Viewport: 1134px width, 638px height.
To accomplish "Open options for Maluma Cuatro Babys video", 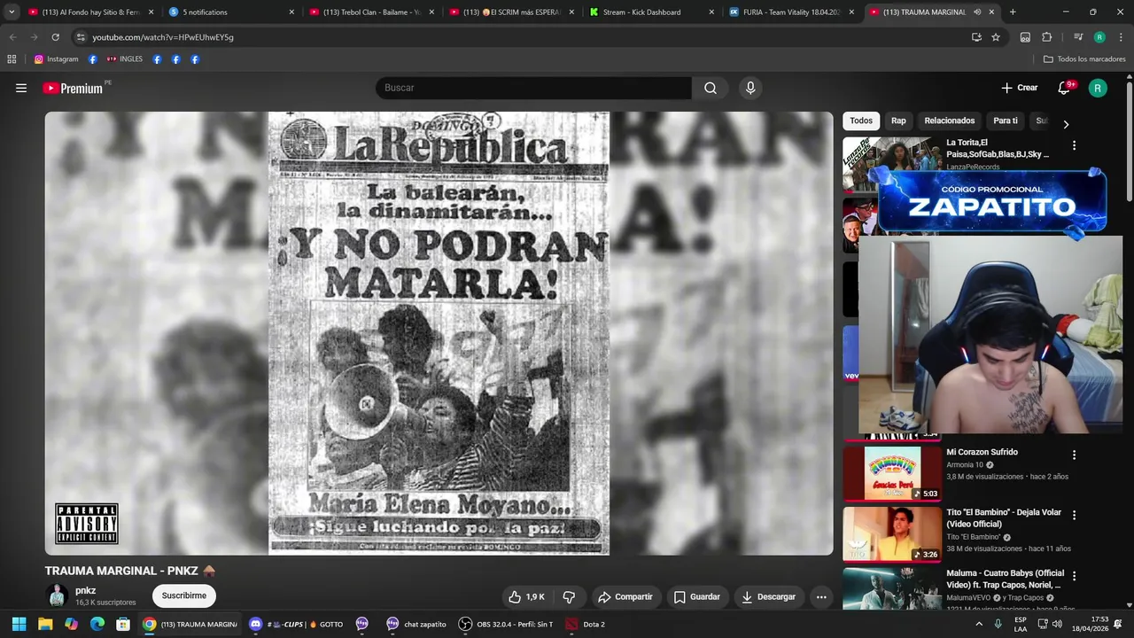I will [x=1074, y=576].
